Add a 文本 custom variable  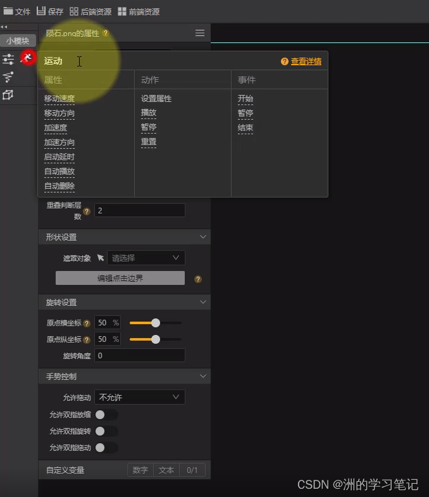166,470
